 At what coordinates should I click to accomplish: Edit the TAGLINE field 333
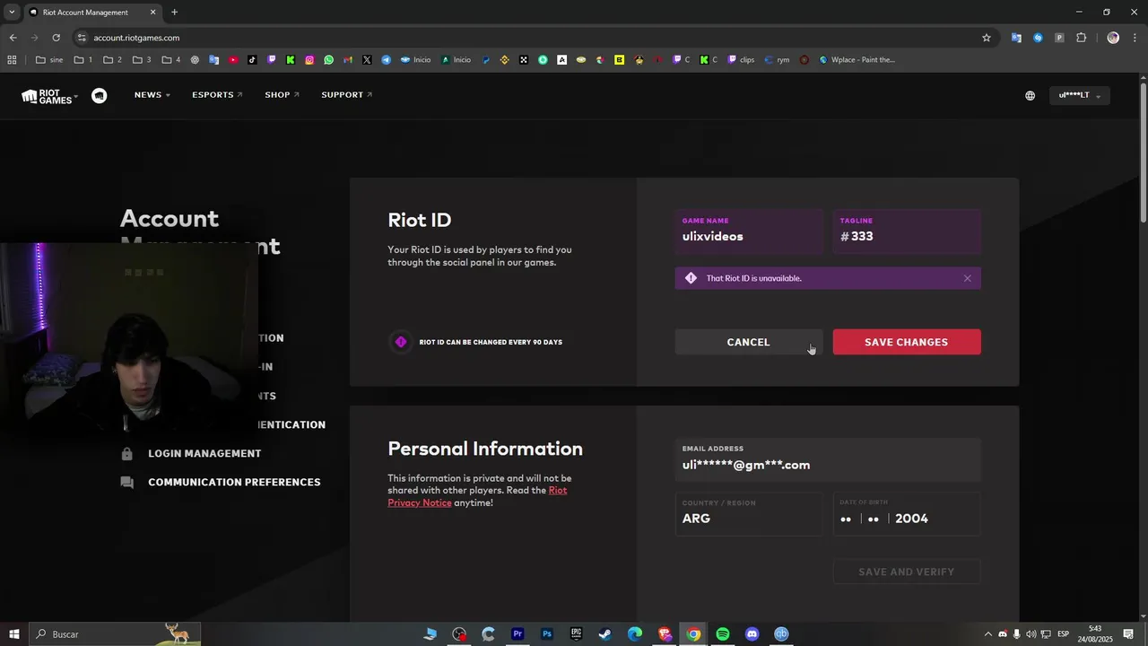click(907, 231)
